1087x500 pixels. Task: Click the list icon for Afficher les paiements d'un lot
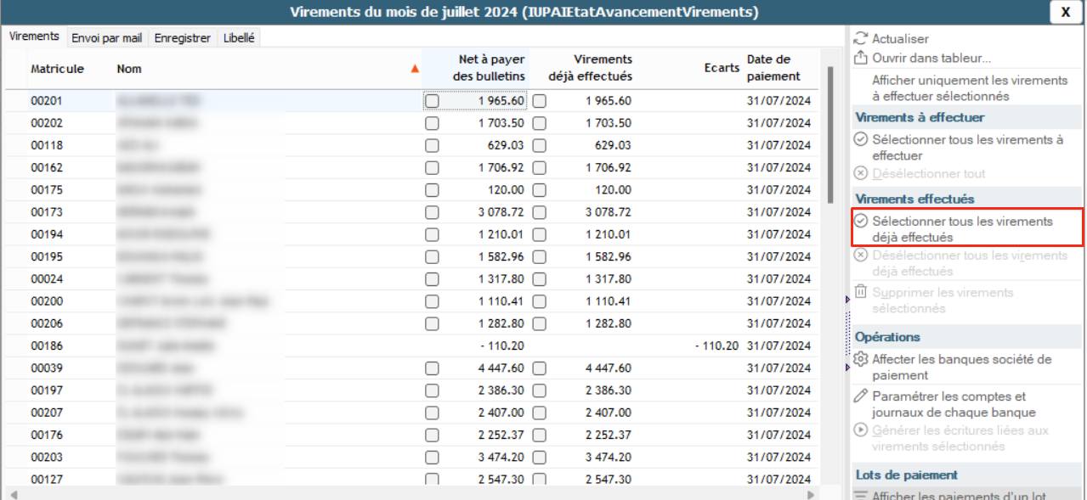pyautogui.click(x=860, y=496)
